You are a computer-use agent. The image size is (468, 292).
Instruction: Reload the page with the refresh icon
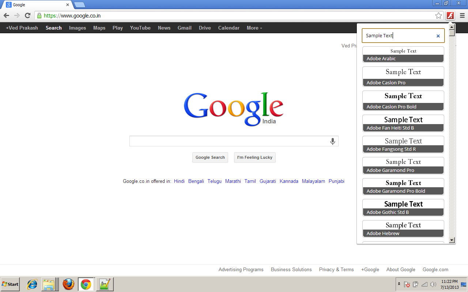coord(27,15)
